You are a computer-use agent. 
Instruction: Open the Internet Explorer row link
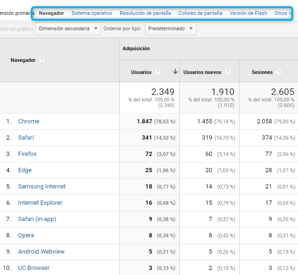point(40,203)
